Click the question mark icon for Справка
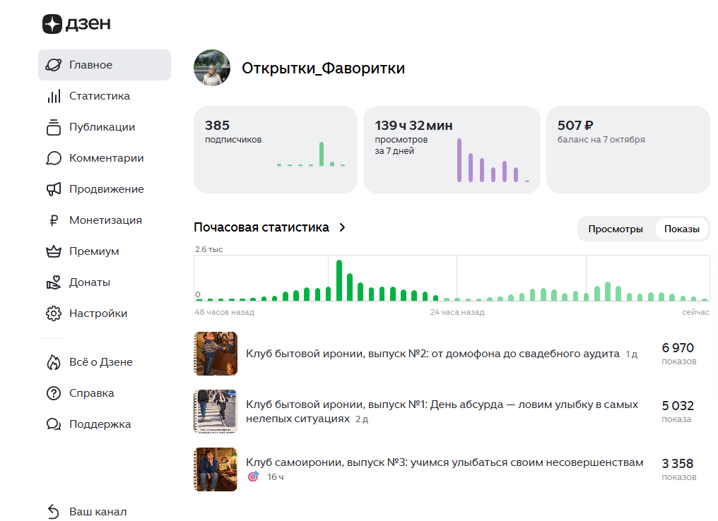718x521 pixels. (54, 393)
